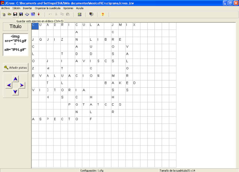Open help with the question mark icon

pos(103,14)
